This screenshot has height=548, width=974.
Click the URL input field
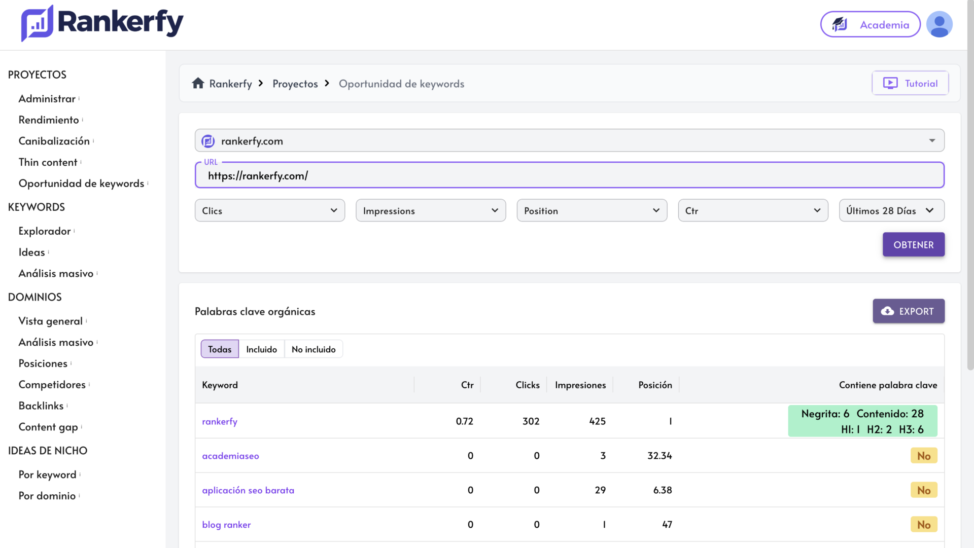(569, 175)
